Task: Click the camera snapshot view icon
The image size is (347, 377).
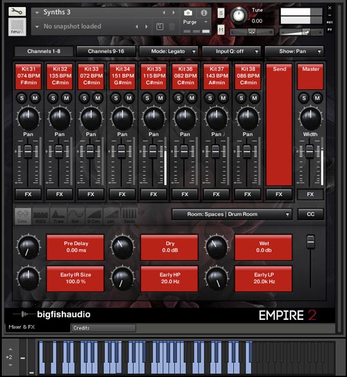Action: [x=188, y=12]
